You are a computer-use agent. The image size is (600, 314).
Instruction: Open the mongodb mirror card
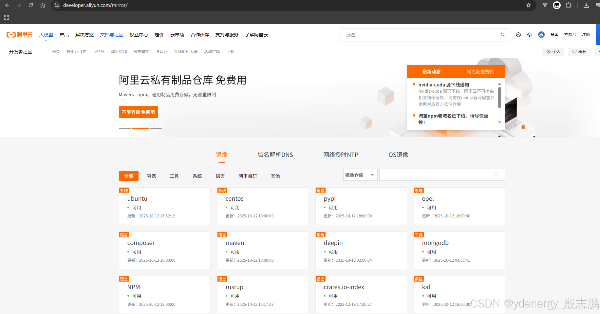[459, 250]
